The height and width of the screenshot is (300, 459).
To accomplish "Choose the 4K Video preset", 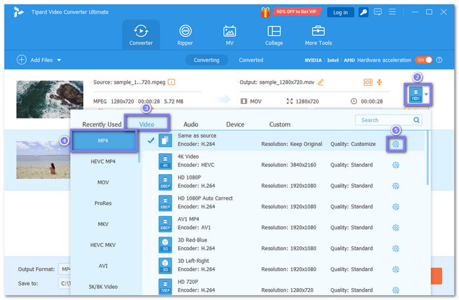I will pos(283,161).
